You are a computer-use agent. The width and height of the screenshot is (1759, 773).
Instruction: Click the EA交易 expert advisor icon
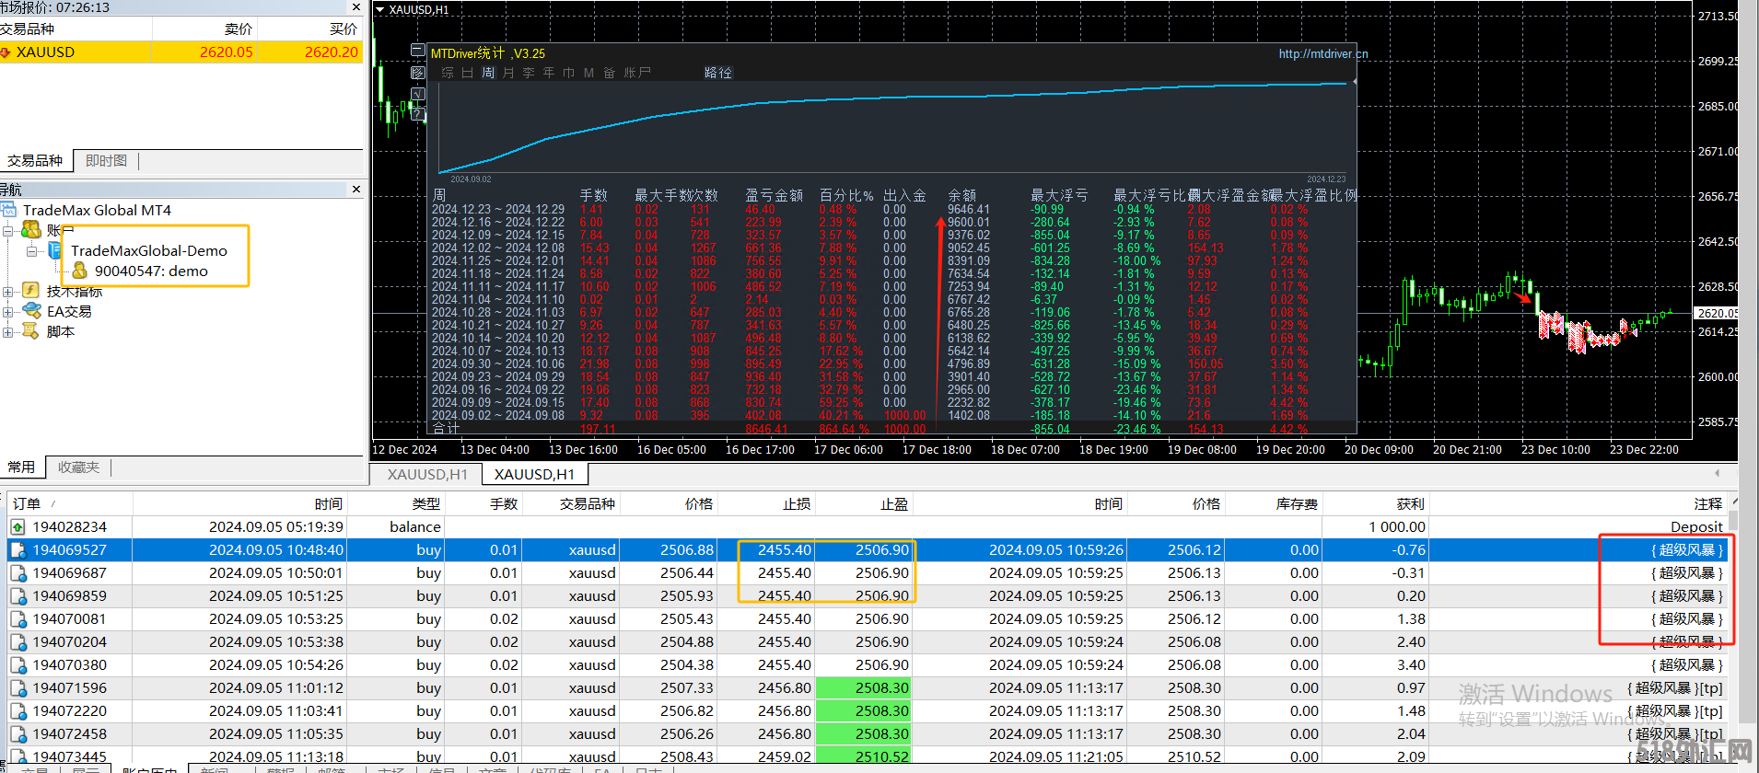point(31,311)
